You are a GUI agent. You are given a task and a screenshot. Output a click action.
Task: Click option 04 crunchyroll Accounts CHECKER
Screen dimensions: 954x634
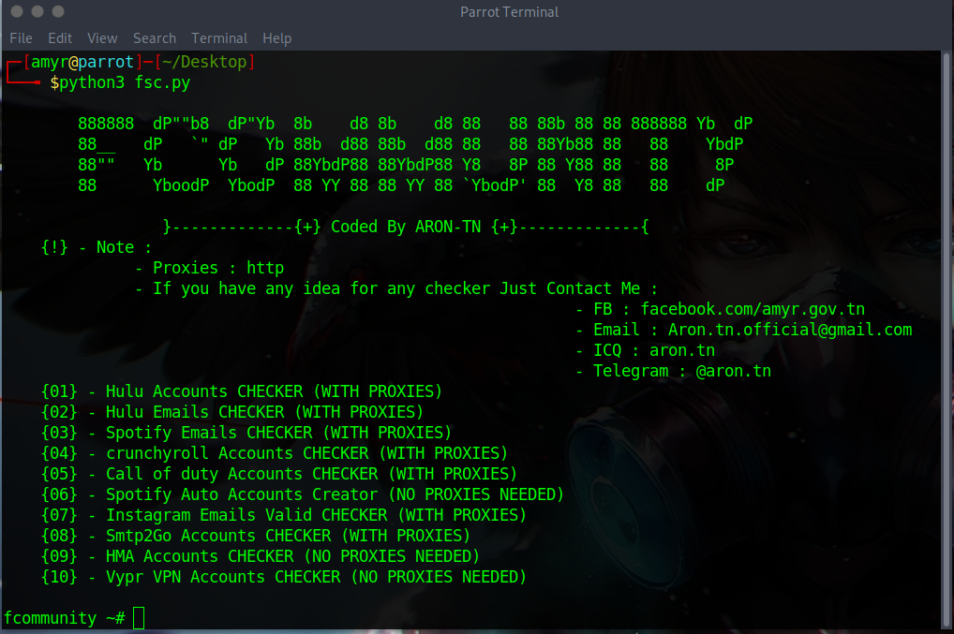coord(275,453)
